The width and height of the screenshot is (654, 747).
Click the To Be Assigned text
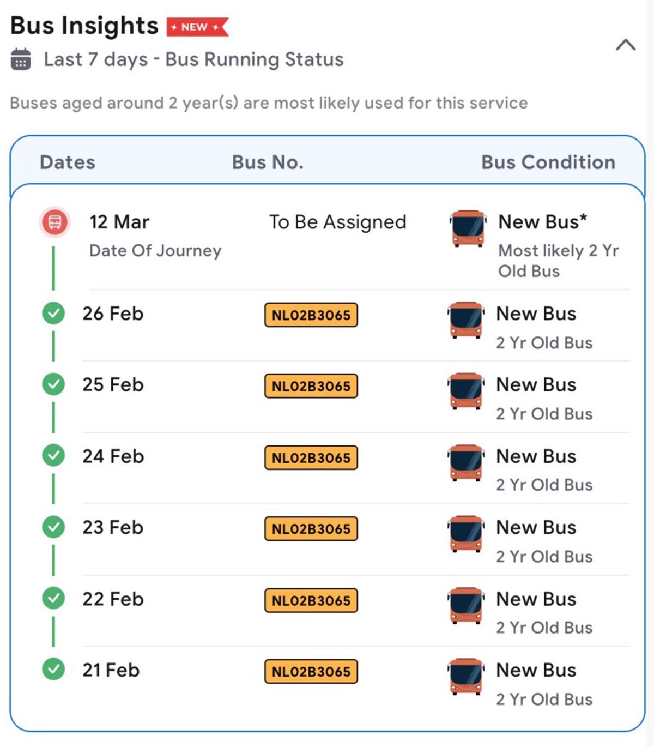(x=337, y=222)
